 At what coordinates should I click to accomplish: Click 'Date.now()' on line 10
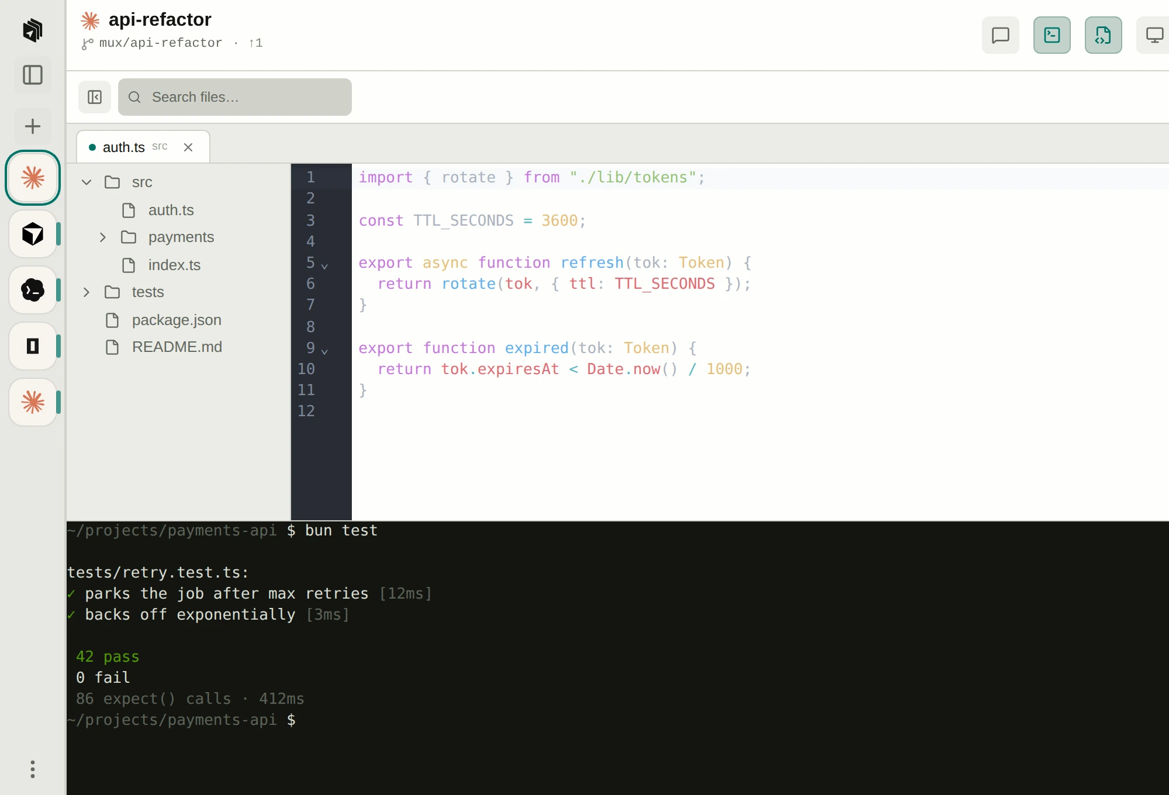pyautogui.click(x=632, y=369)
